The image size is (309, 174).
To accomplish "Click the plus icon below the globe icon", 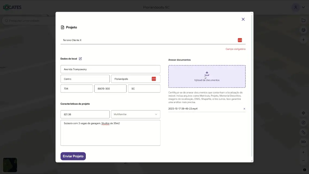I will point(303,40).
